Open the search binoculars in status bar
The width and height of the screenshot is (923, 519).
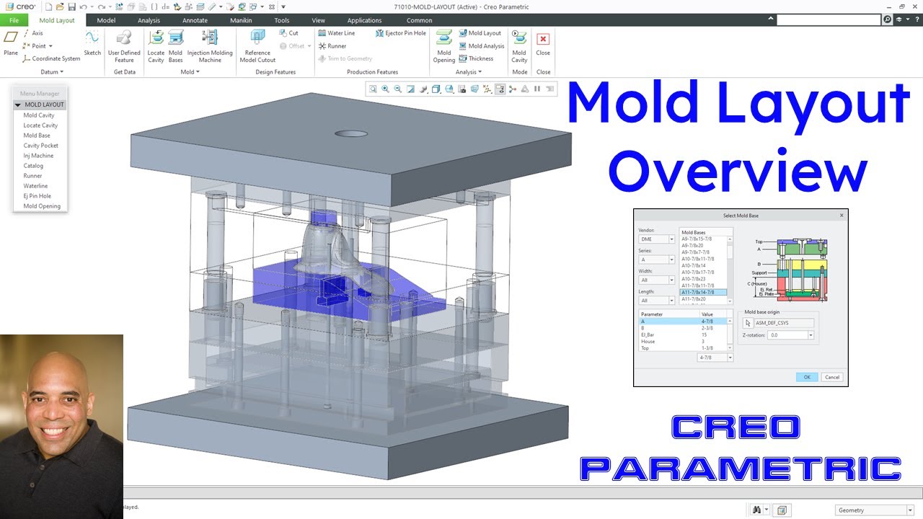756,510
